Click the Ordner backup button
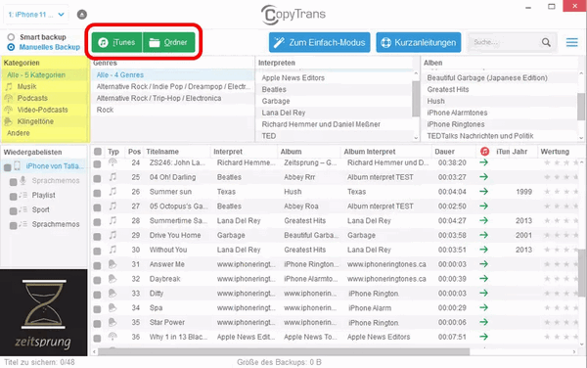Screen dimensions: 587x368 pyautogui.click(x=169, y=42)
